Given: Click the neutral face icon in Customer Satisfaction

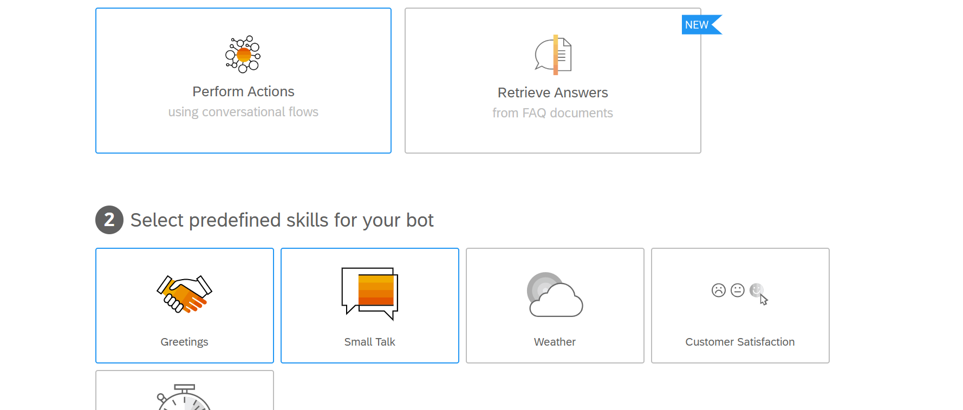Looking at the screenshot, I should 738,290.
